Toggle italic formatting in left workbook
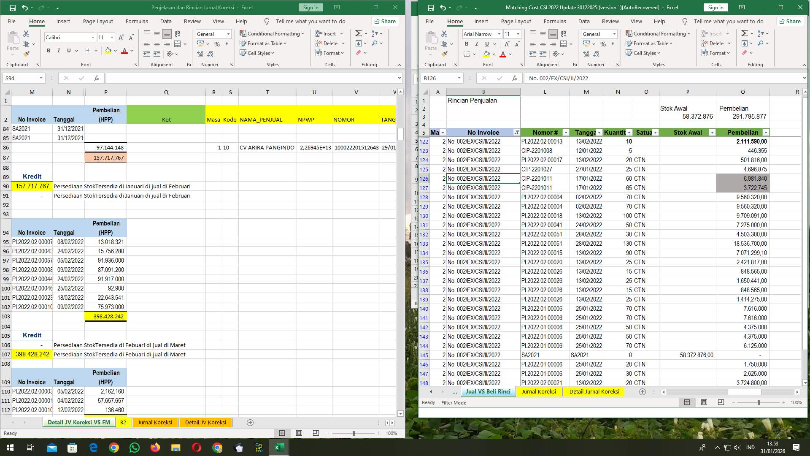 (59, 50)
